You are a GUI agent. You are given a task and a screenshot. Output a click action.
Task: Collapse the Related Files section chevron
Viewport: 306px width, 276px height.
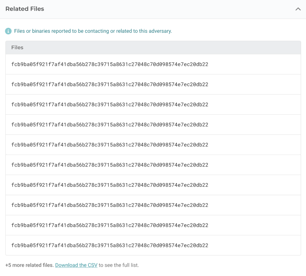tap(298, 9)
